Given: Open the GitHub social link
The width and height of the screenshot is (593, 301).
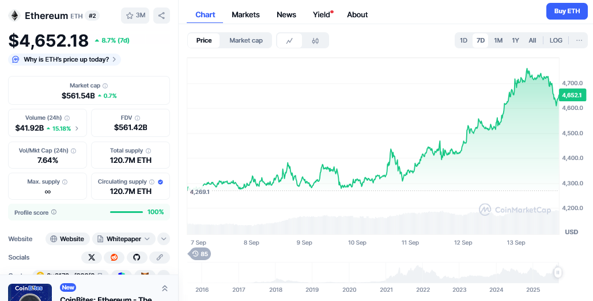Looking at the screenshot, I should pos(137,257).
